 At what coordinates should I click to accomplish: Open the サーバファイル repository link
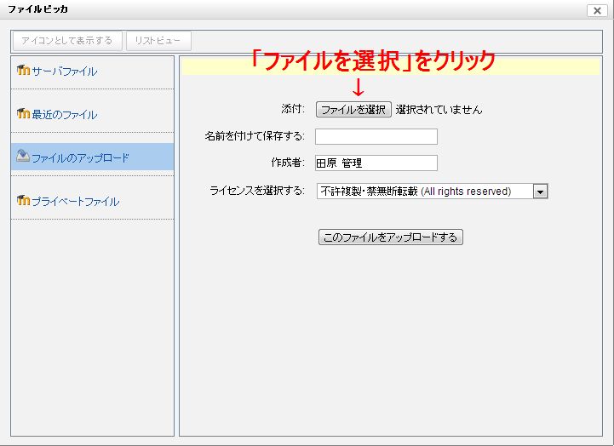click(65, 71)
